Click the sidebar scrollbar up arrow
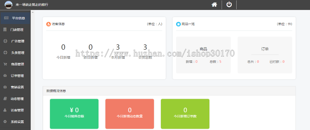Screen dimensions: 310x130 click(33, 12)
